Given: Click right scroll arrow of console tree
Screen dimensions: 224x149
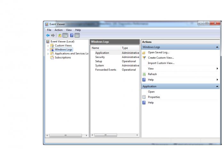Looking at the screenshot, I should point(86,136).
